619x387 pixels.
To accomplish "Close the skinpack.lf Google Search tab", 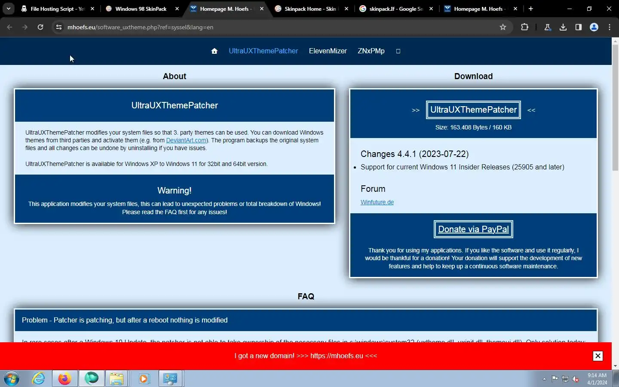I will point(431,9).
